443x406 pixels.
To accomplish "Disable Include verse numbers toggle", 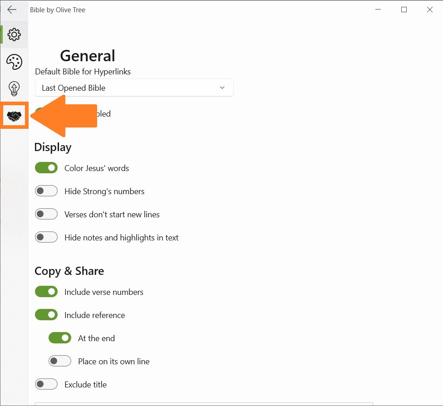I will (46, 292).
